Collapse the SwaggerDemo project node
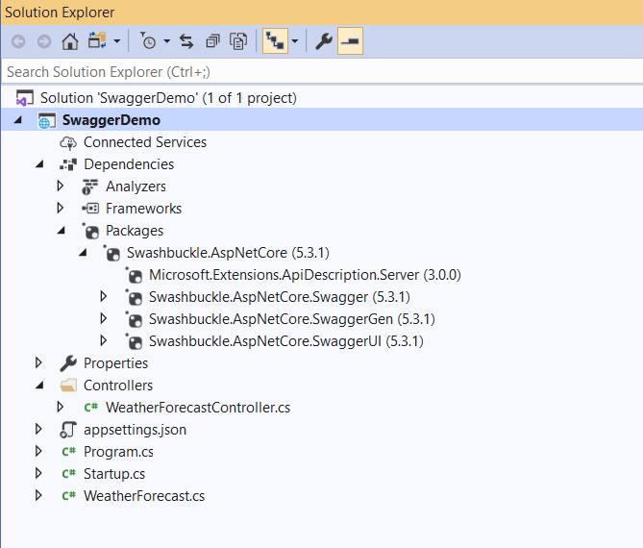Screen dimensions: 643x548 17,120
